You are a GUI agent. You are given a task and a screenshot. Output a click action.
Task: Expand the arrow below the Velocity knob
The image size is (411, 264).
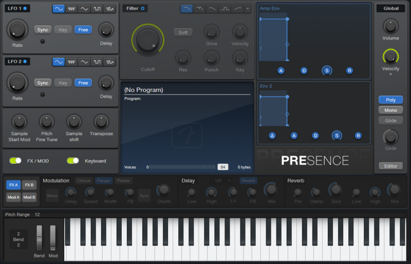click(390, 74)
